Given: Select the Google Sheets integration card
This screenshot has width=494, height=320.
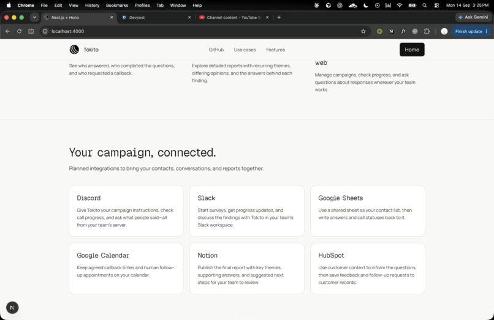Looking at the screenshot, I should 368,211.
